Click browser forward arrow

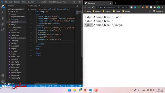[x=89, y=7]
